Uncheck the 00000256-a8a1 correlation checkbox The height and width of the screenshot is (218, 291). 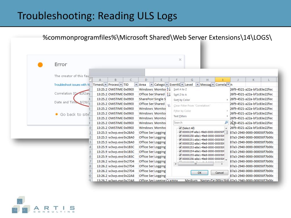(180, 159)
